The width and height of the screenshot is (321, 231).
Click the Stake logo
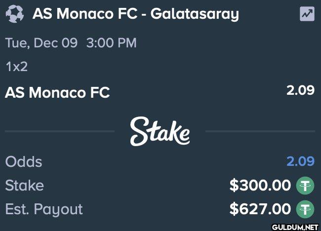click(x=160, y=131)
